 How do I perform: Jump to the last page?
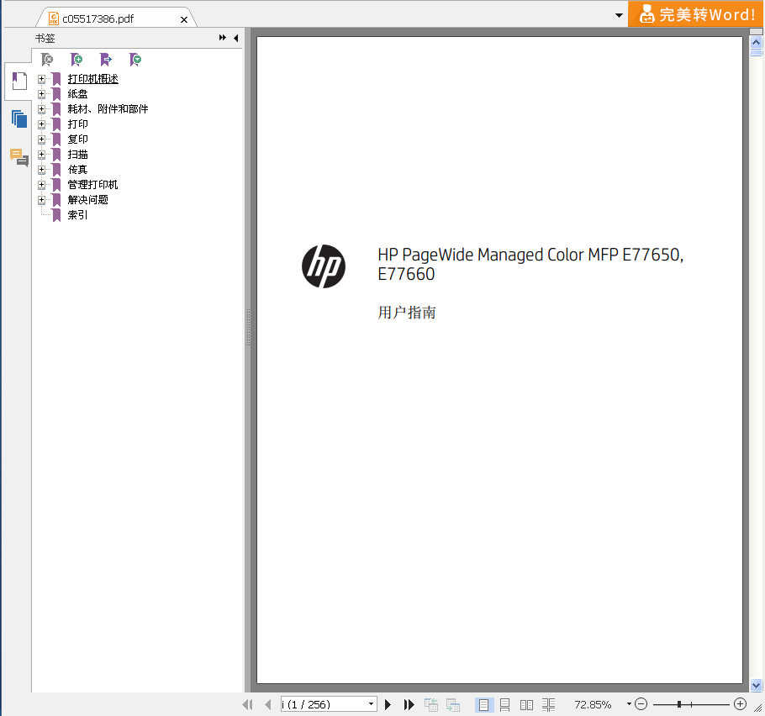[409, 704]
